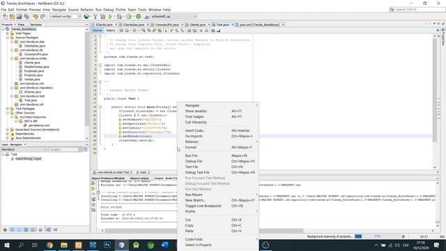Switch to the Services panel tab

[36, 25]
